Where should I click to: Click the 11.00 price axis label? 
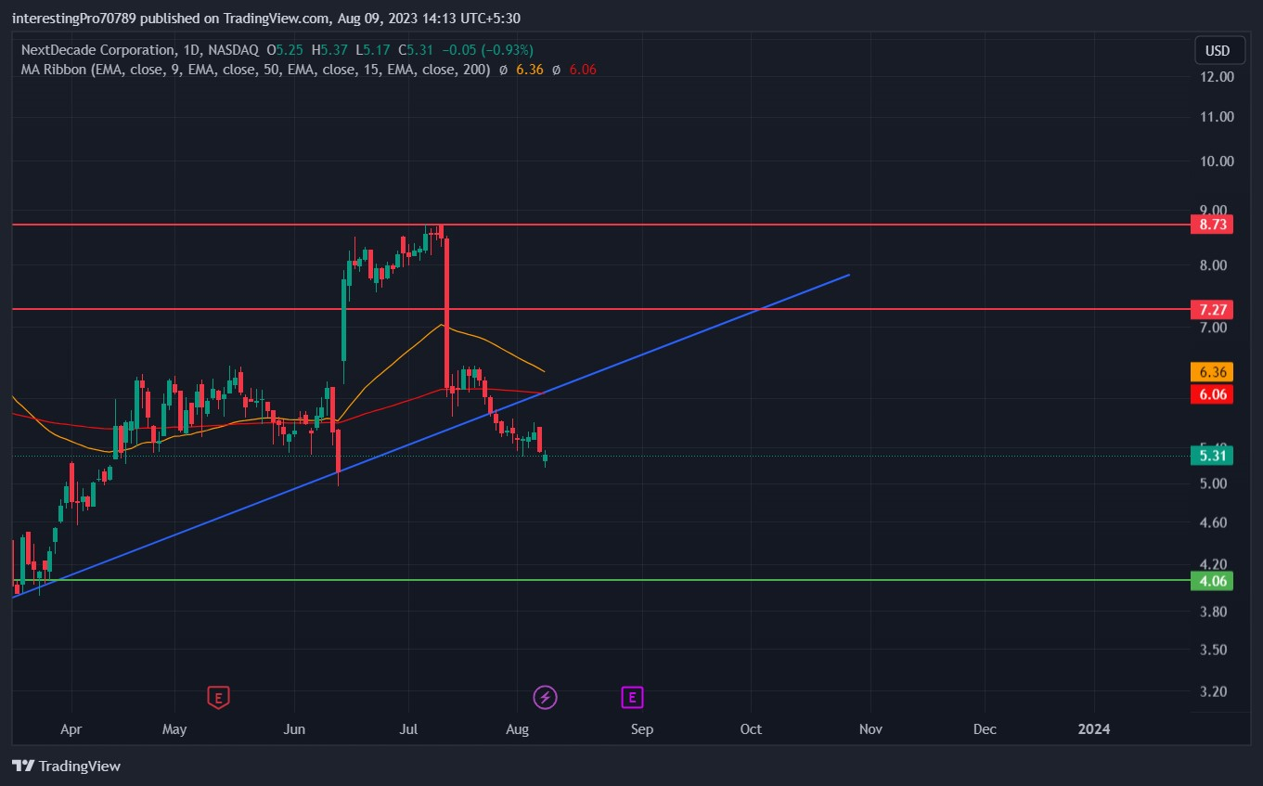[1216, 117]
